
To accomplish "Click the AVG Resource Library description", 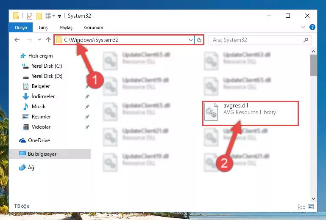I will point(250,112).
